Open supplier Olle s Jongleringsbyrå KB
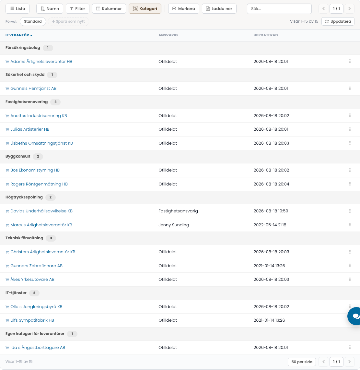The height and width of the screenshot is (370, 360). pyautogui.click(x=36, y=306)
